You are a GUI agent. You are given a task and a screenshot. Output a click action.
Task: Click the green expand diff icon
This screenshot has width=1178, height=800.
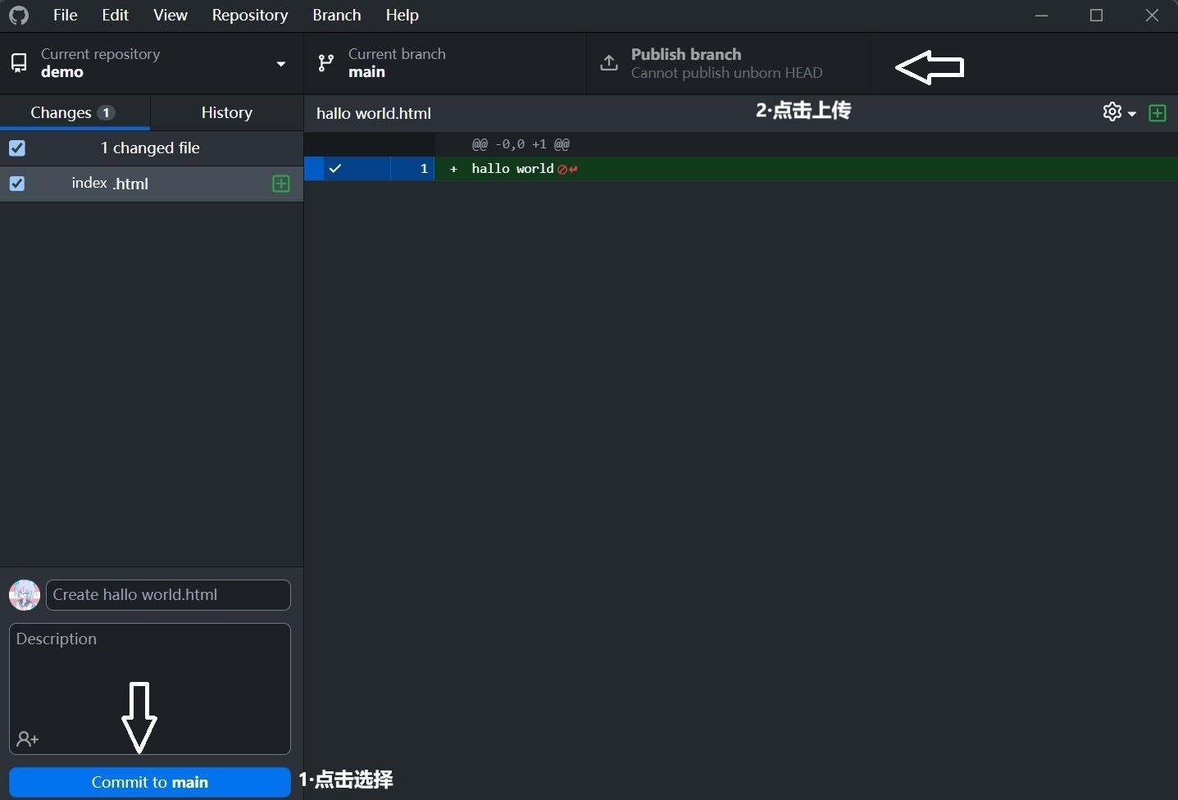1158,113
